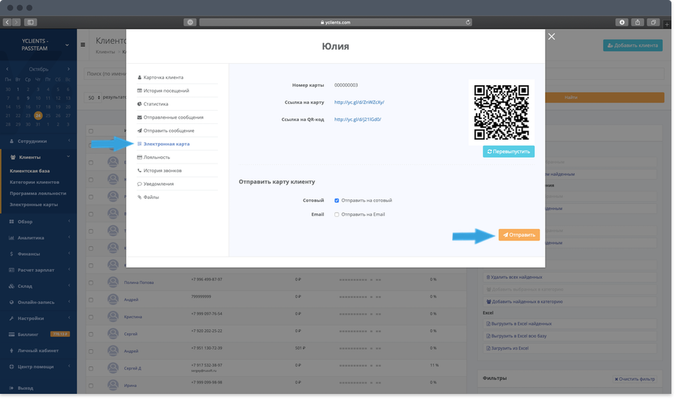Click the browser downloads icon

(x=622, y=22)
